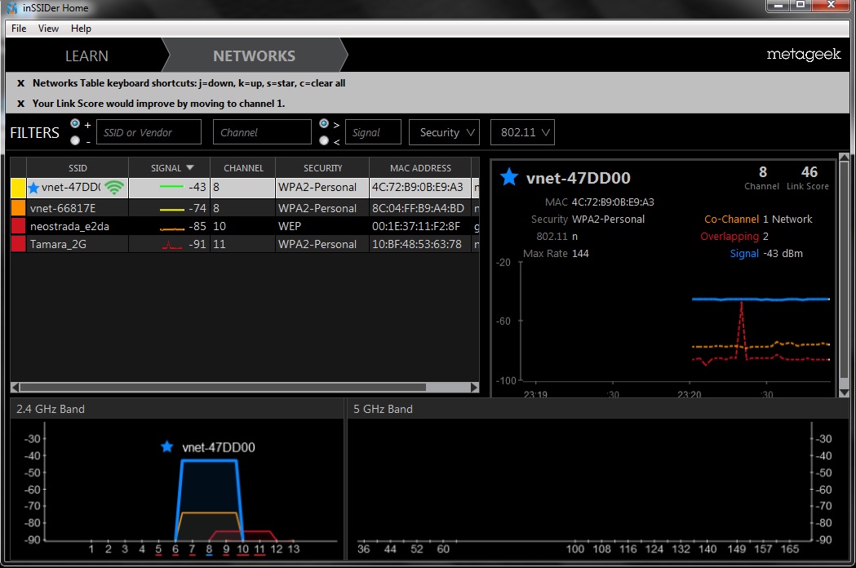Click the 5 GHz Band panel title
This screenshot has width=856, height=568.
click(383, 409)
